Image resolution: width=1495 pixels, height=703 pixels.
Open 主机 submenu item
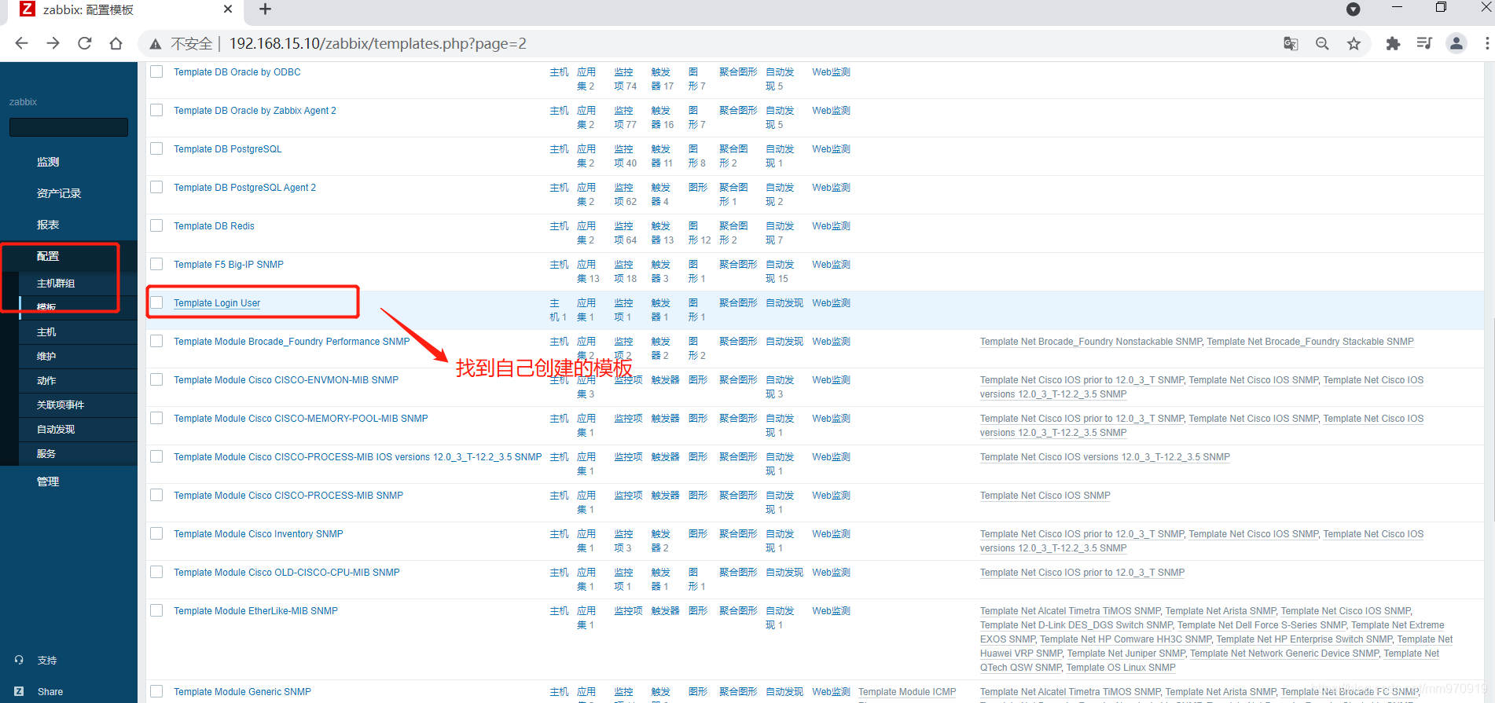point(46,332)
